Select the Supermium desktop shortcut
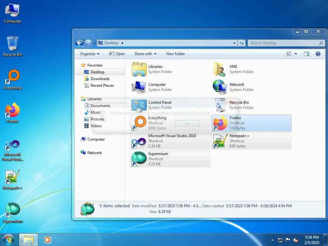Screen dimensions: 328x246 [12, 213]
